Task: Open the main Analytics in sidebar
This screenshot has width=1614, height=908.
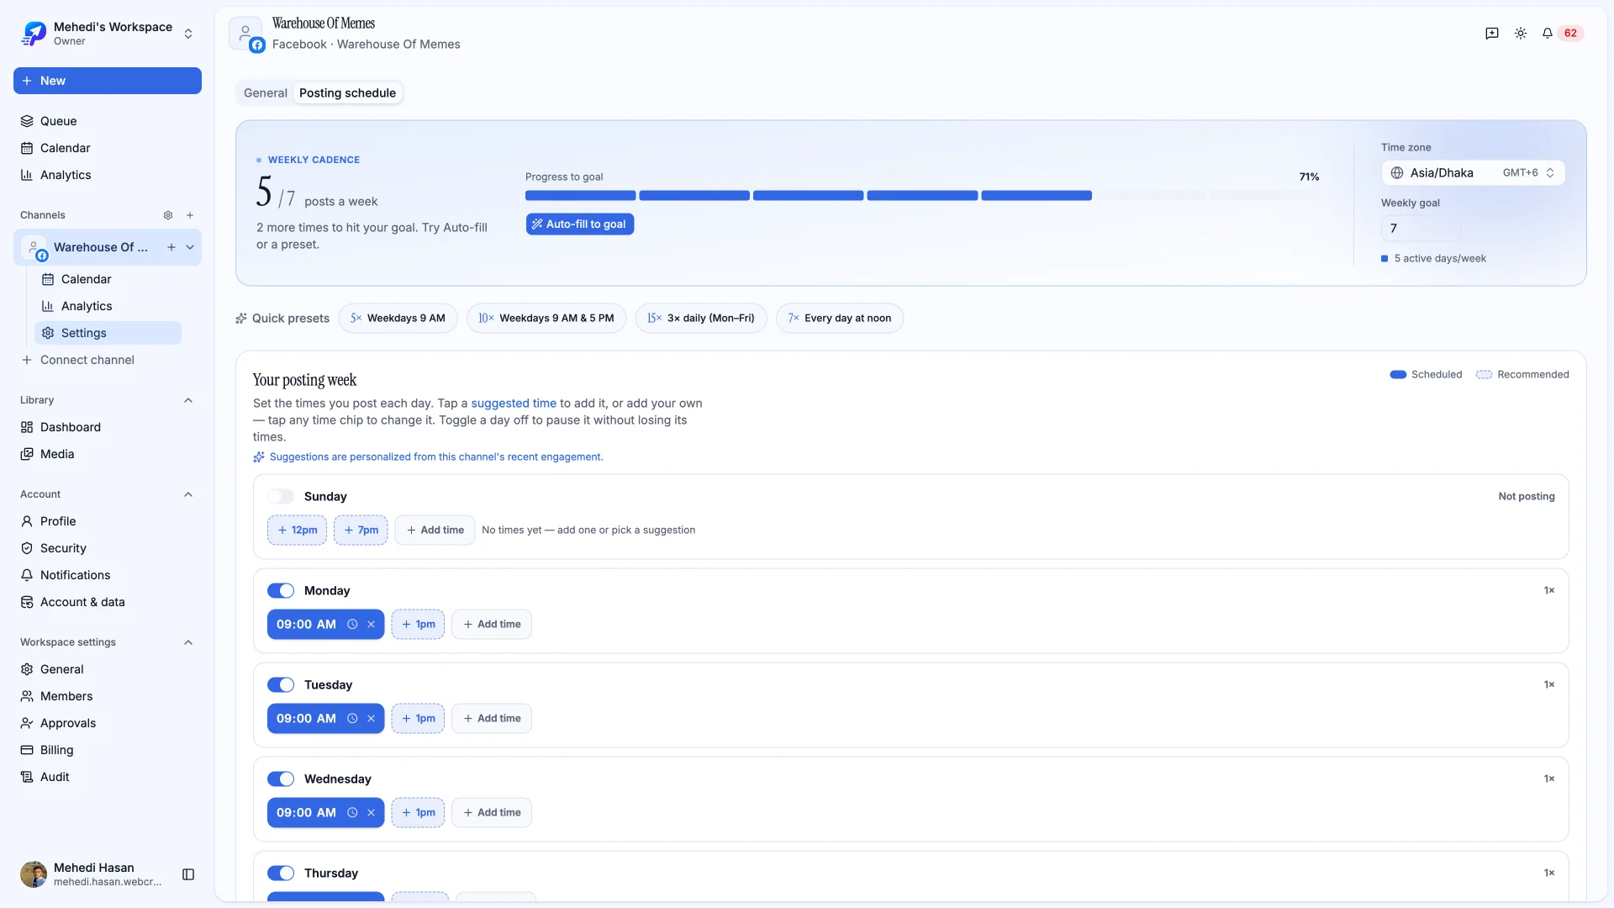Action: pyautogui.click(x=108, y=175)
